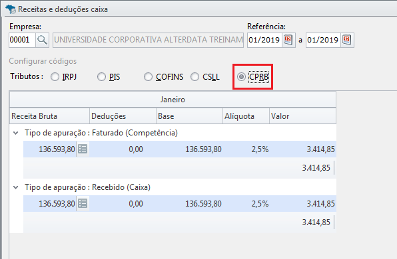
Task: Select the IRPJ tax radio button
Action: point(55,77)
